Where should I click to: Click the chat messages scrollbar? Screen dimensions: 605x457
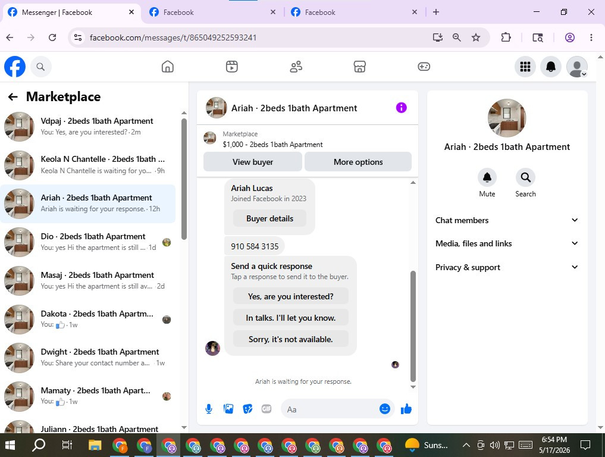(413, 326)
